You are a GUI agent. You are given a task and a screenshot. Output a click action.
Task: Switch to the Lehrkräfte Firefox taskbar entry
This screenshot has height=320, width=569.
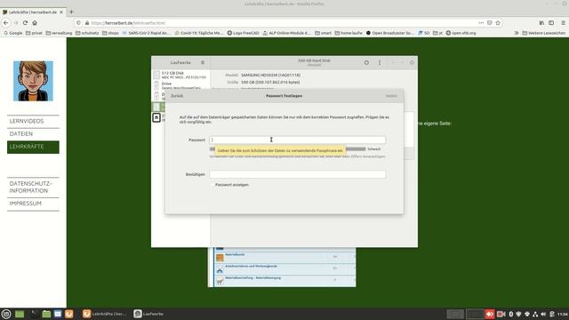point(105,314)
